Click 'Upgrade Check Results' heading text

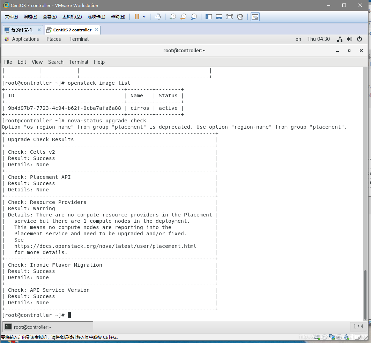pyautogui.click(x=41, y=139)
